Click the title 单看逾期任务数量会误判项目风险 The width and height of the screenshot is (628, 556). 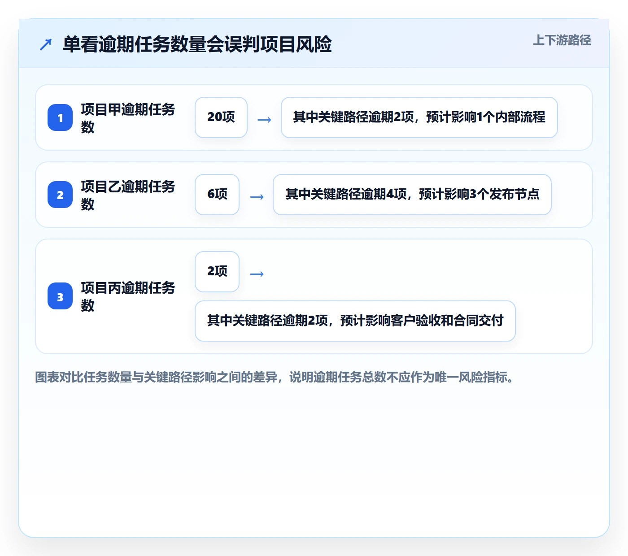(197, 44)
